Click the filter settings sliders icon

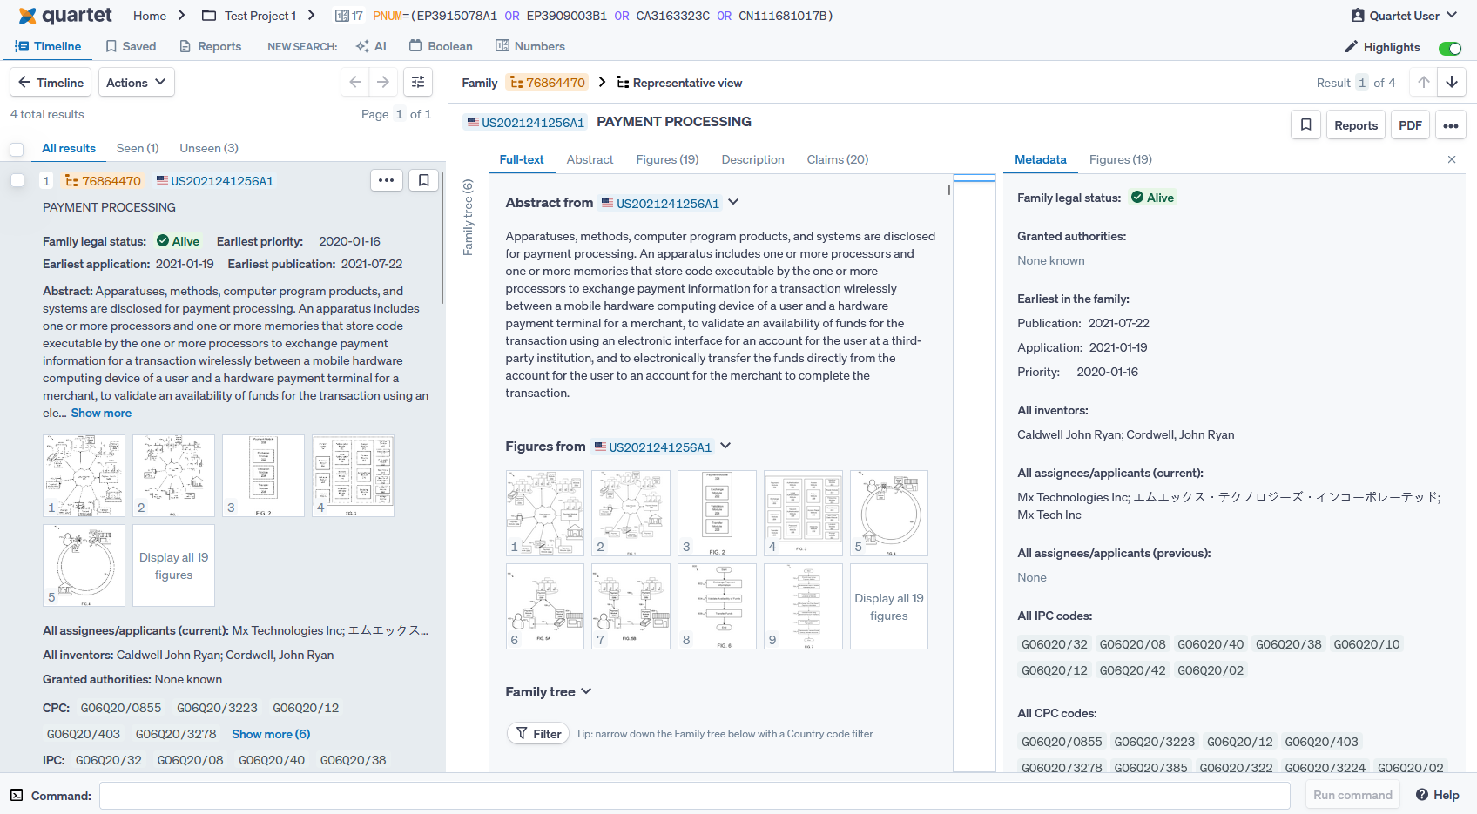click(418, 82)
